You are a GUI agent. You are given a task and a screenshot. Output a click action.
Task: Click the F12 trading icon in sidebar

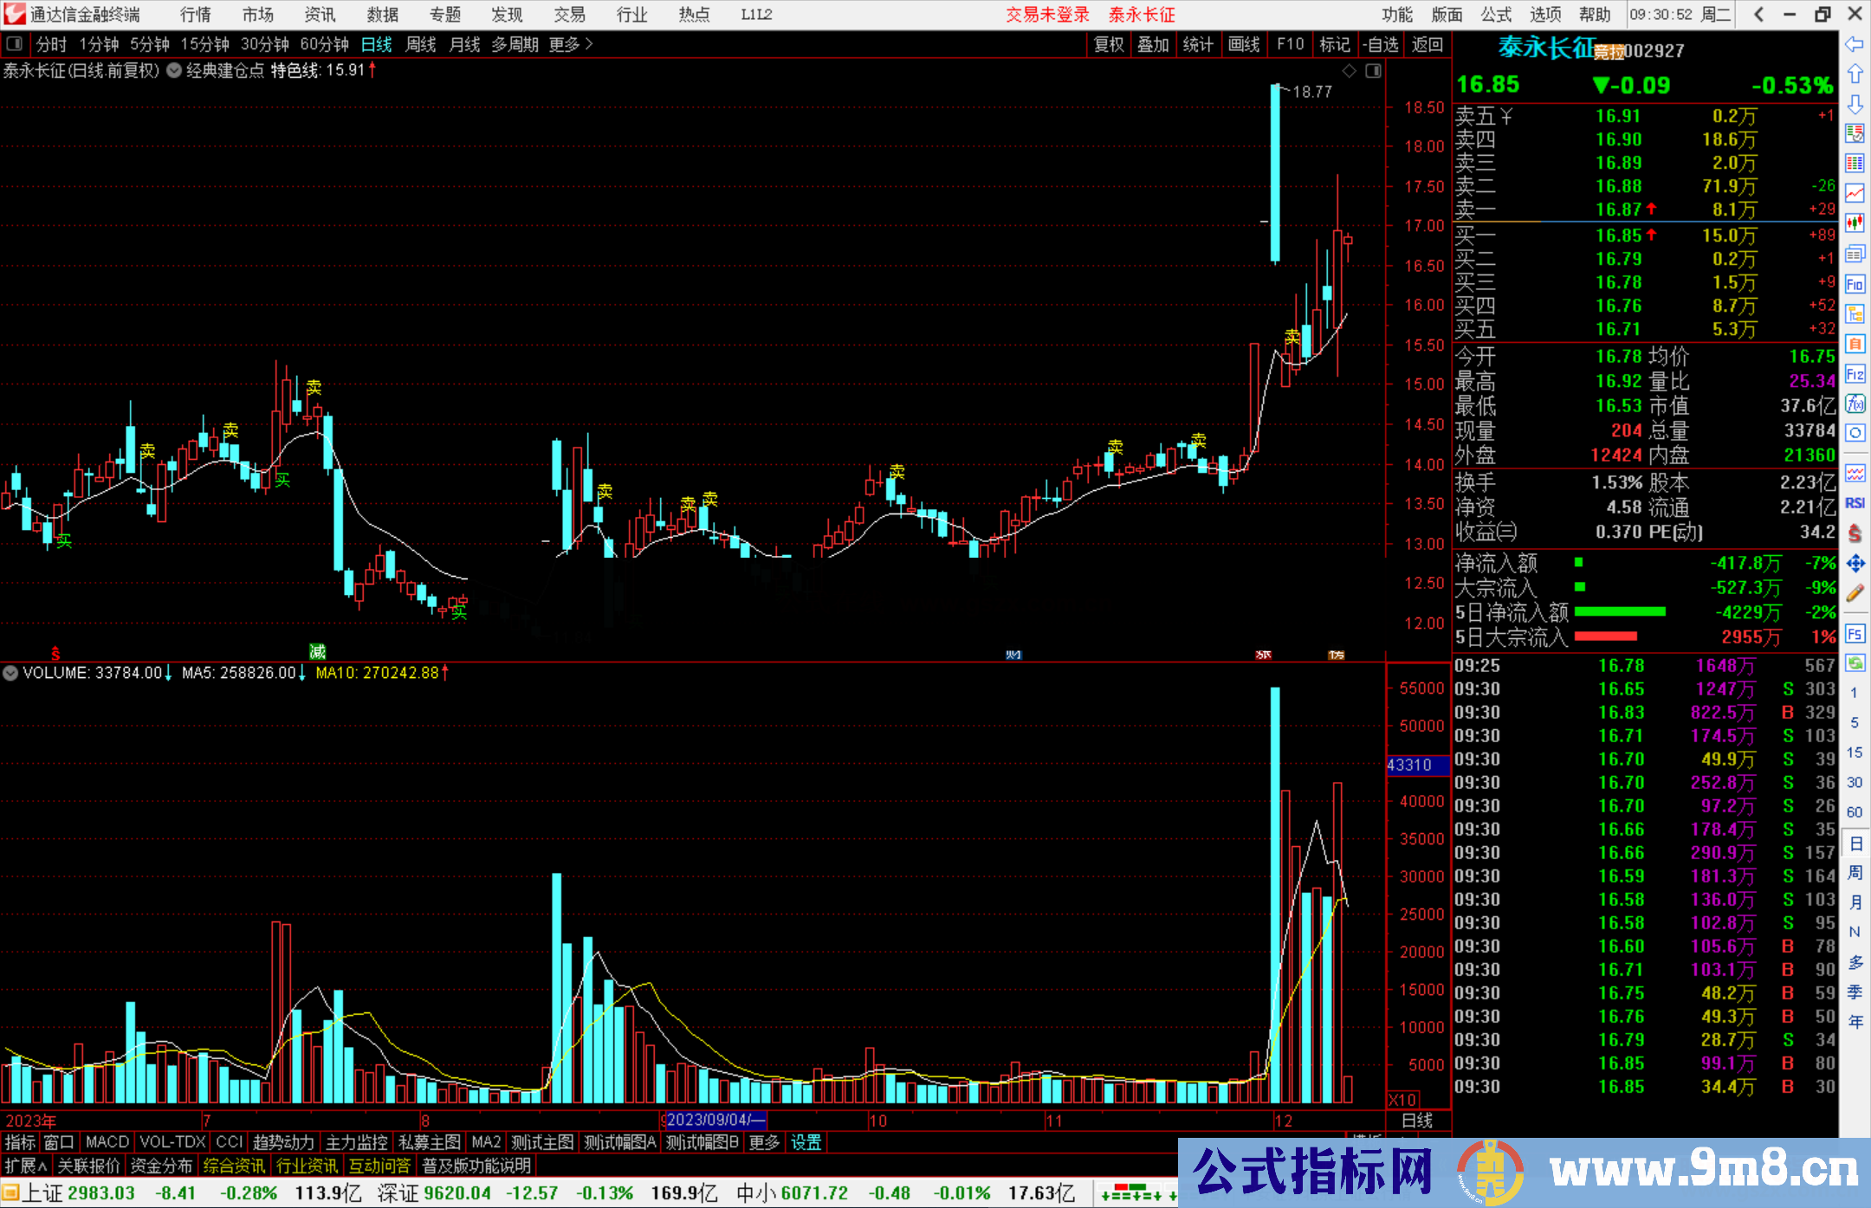click(x=1855, y=374)
